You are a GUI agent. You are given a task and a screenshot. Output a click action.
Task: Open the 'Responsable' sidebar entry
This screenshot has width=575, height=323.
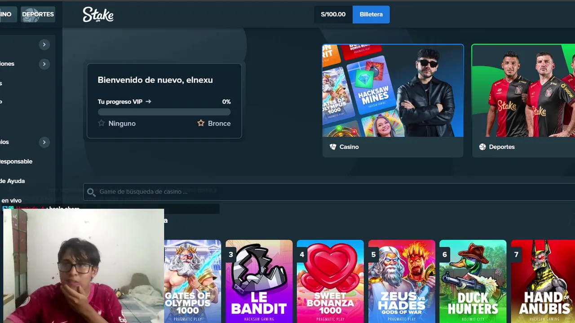[x=16, y=161]
